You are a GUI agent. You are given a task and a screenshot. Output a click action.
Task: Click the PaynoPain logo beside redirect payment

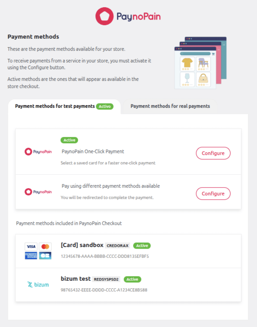pos(38,192)
